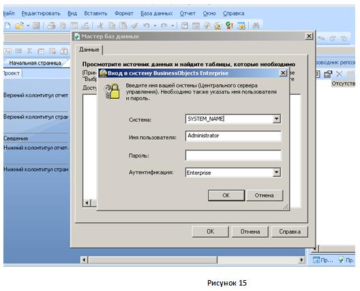Open the Undo history dropdown arrow
Screen dimensions: 360x291
tap(155, 25)
